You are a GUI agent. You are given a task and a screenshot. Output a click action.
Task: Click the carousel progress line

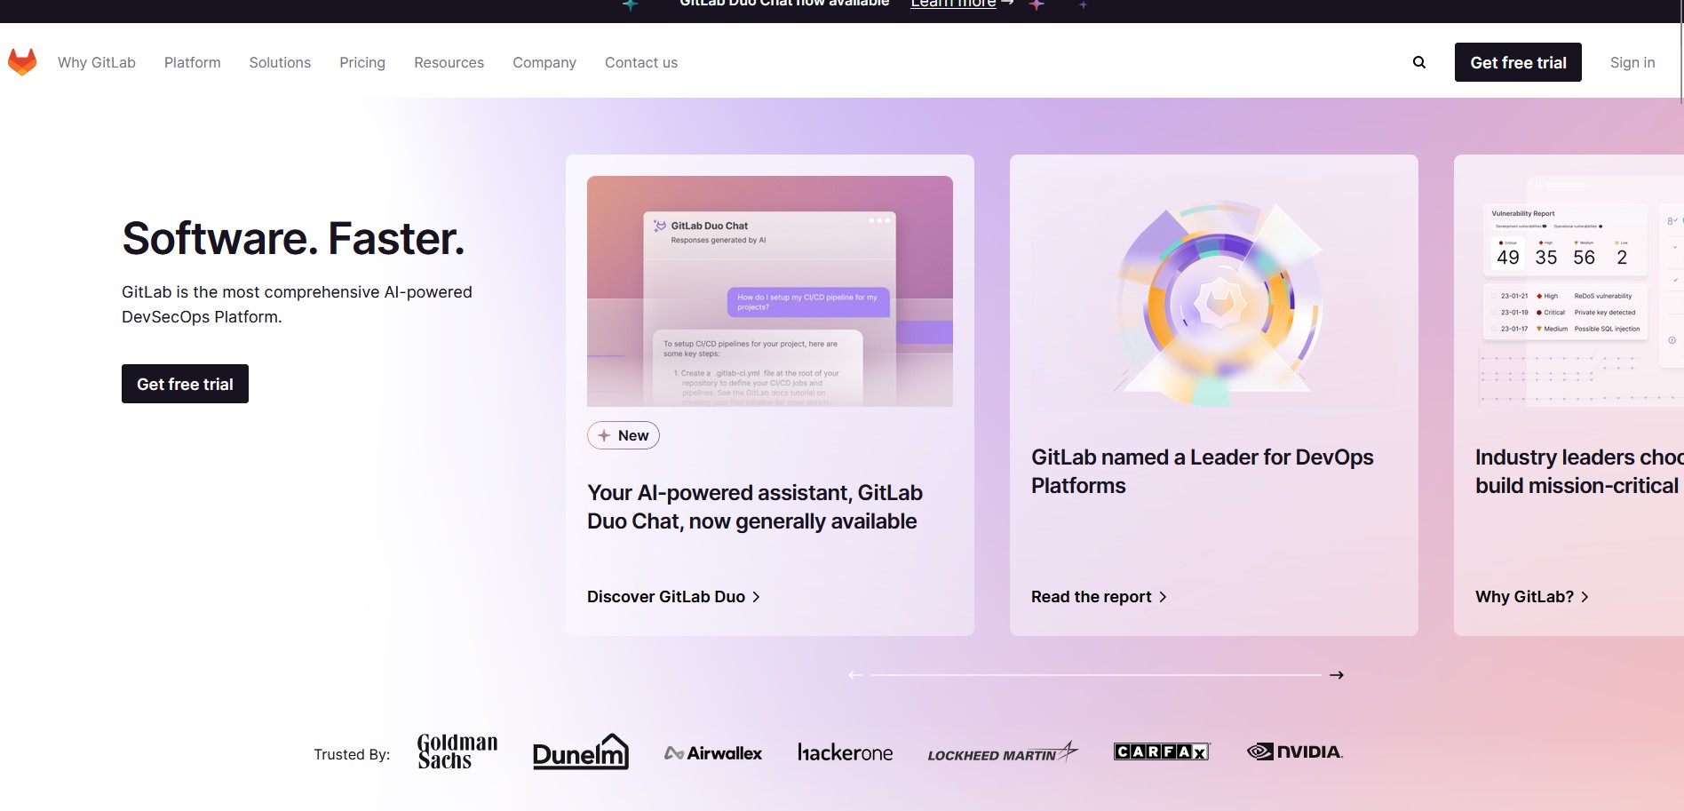1095,675
